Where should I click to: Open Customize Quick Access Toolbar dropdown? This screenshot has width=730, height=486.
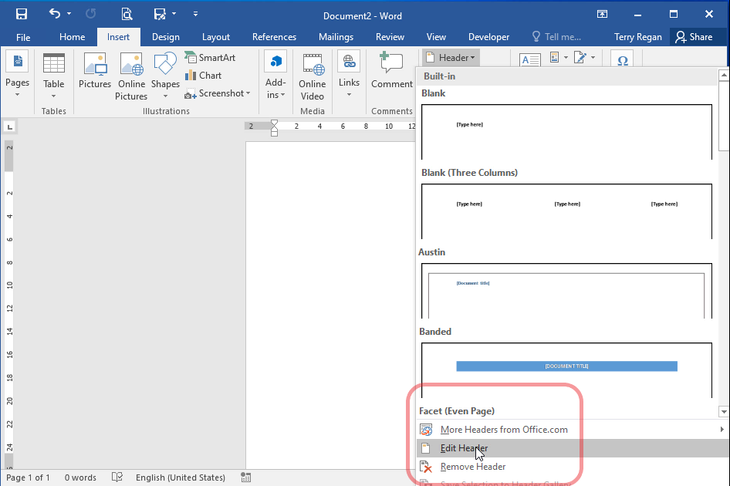(195, 14)
